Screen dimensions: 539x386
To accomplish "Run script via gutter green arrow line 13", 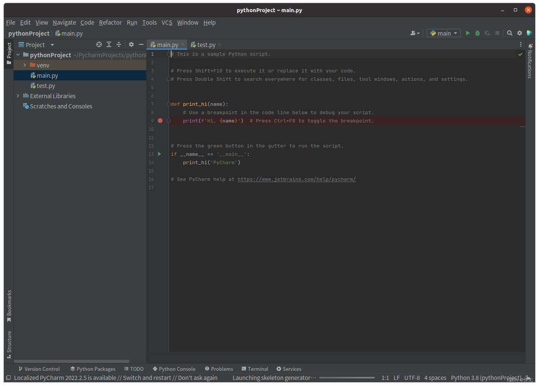I will (159, 154).
